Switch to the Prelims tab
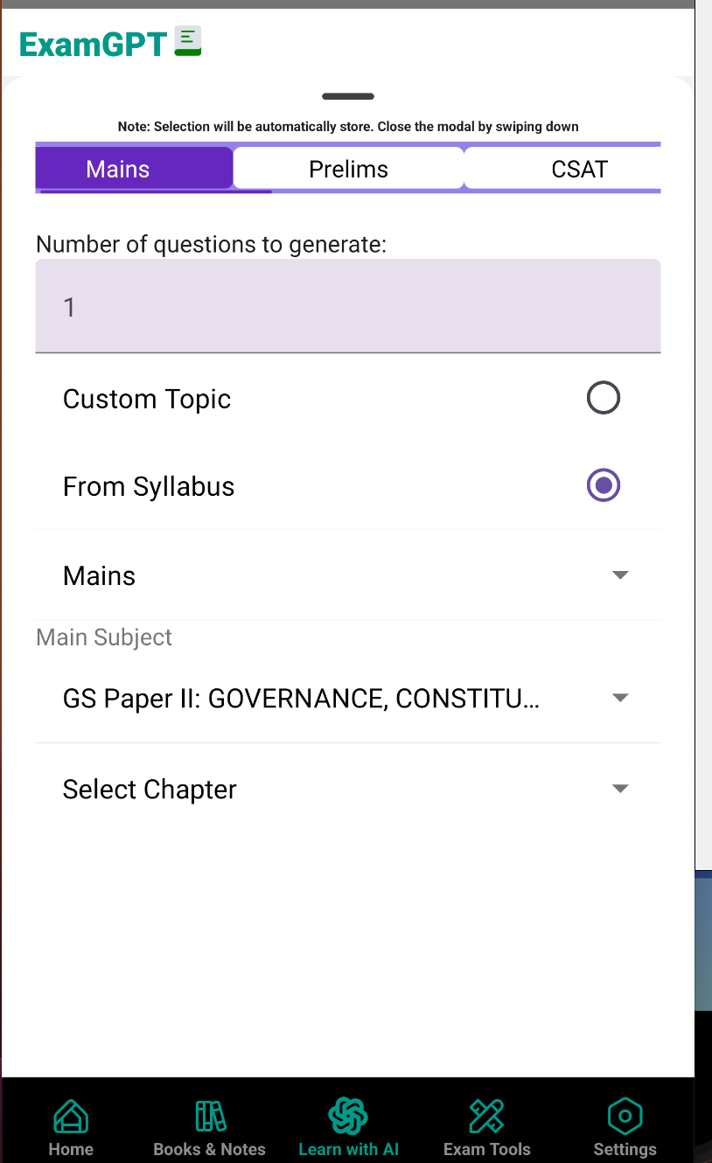 point(348,168)
